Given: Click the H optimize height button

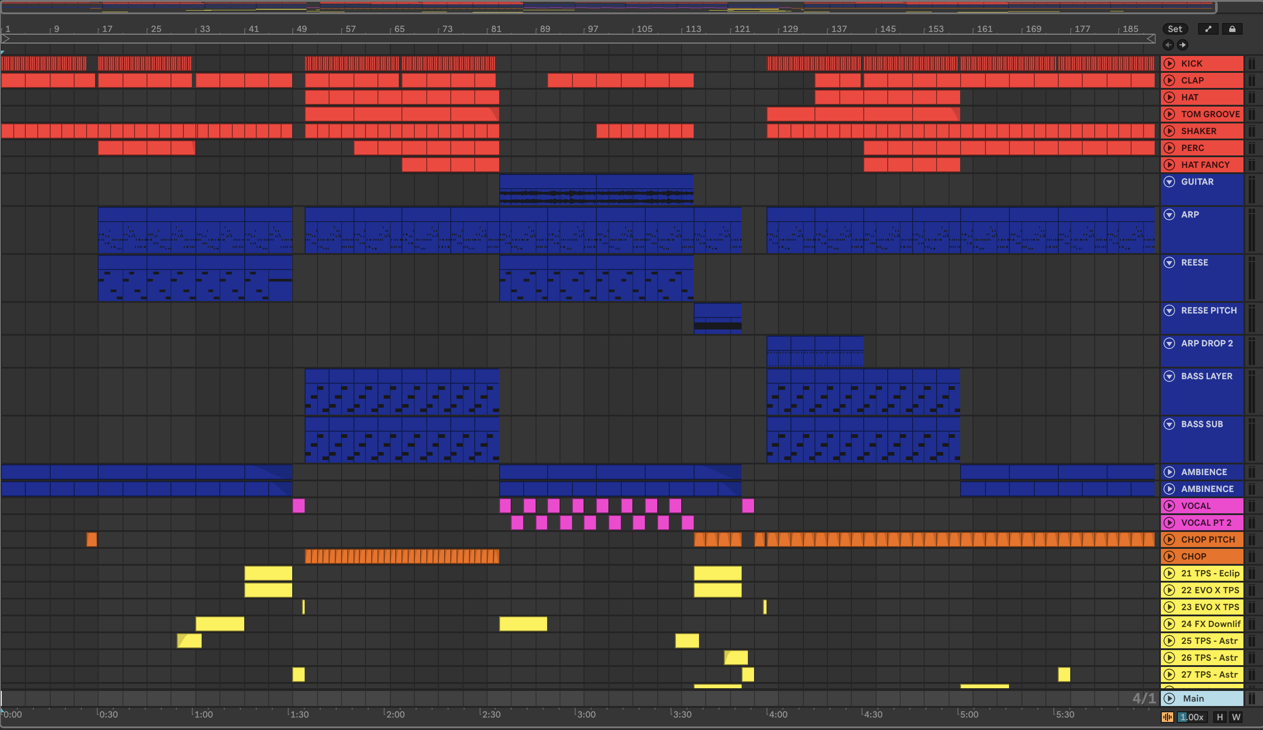Looking at the screenshot, I should [x=1219, y=717].
